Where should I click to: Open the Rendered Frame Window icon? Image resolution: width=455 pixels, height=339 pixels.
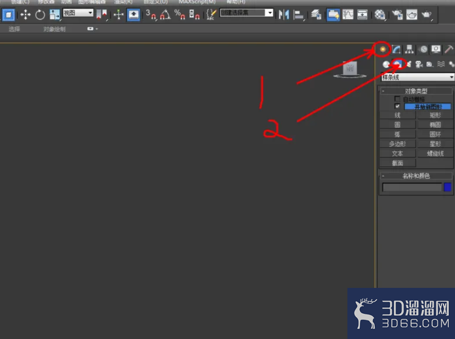pyautogui.click(x=411, y=15)
